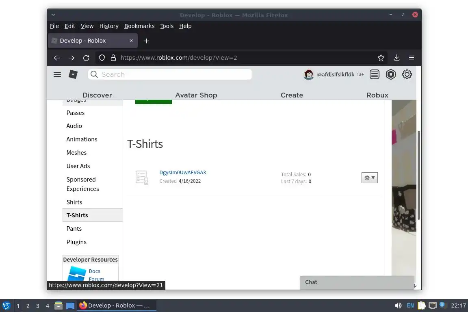Bookmark this page with star icon

[381, 58]
